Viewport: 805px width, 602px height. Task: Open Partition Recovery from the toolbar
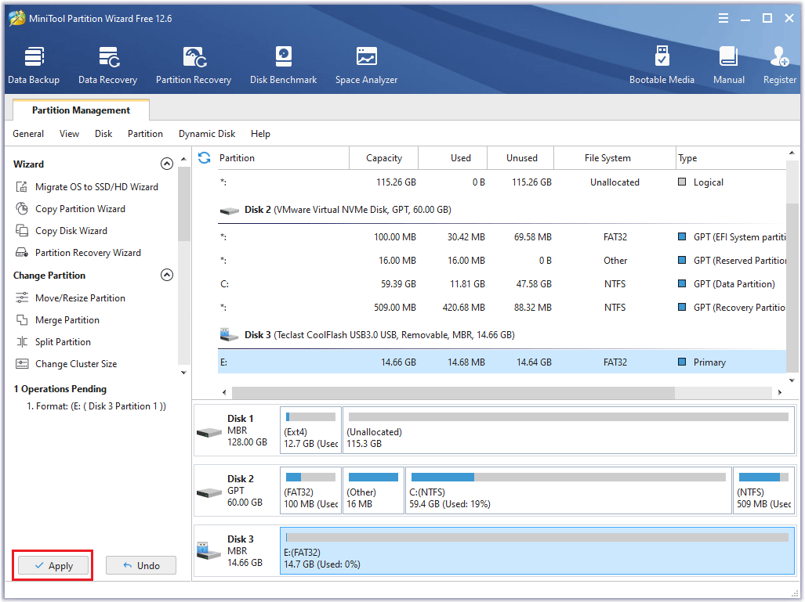point(194,66)
